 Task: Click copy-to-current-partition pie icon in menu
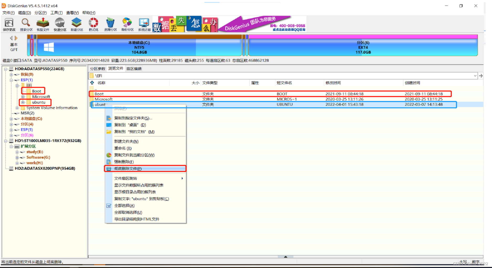(x=109, y=155)
